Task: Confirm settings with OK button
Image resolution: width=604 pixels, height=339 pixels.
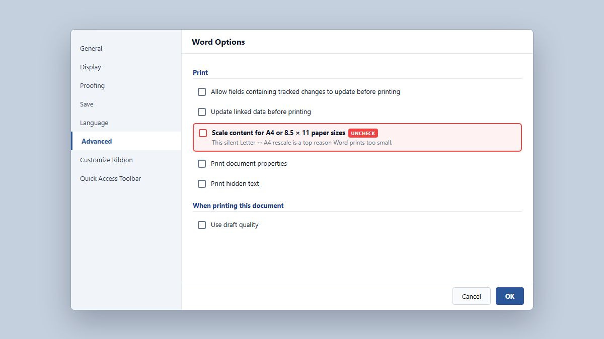Action: pyautogui.click(x=510, y=296)
